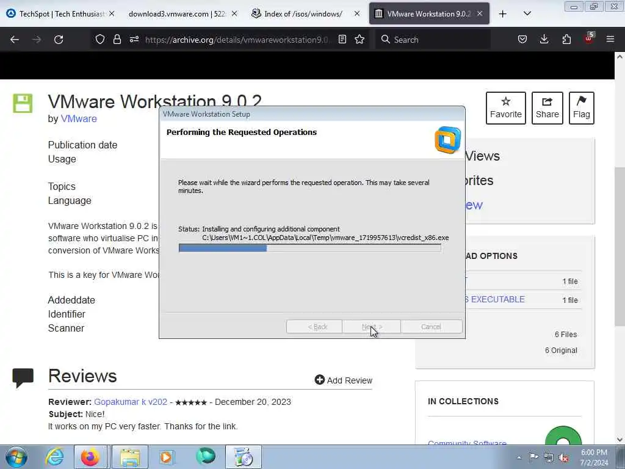Open reviewer Gopakumar k v202 profile

(131, 402)
